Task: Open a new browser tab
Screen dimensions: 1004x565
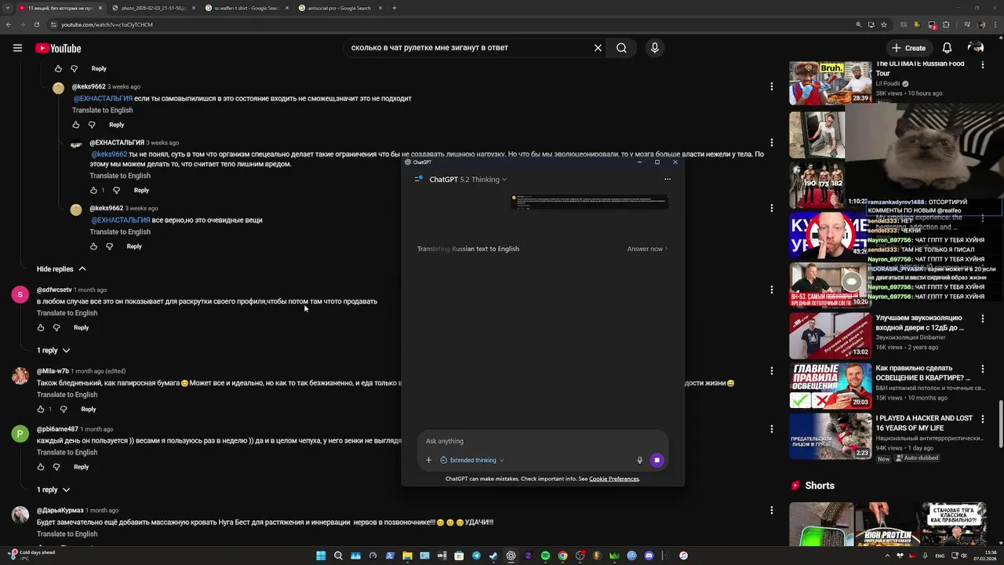Action: (x=395, y=8)
